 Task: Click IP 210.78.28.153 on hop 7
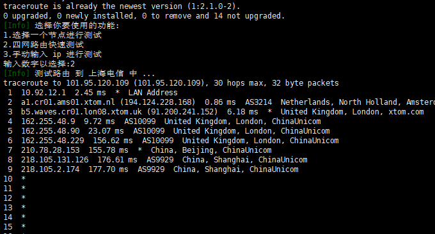pyautogui.click(x=50, y=150)
